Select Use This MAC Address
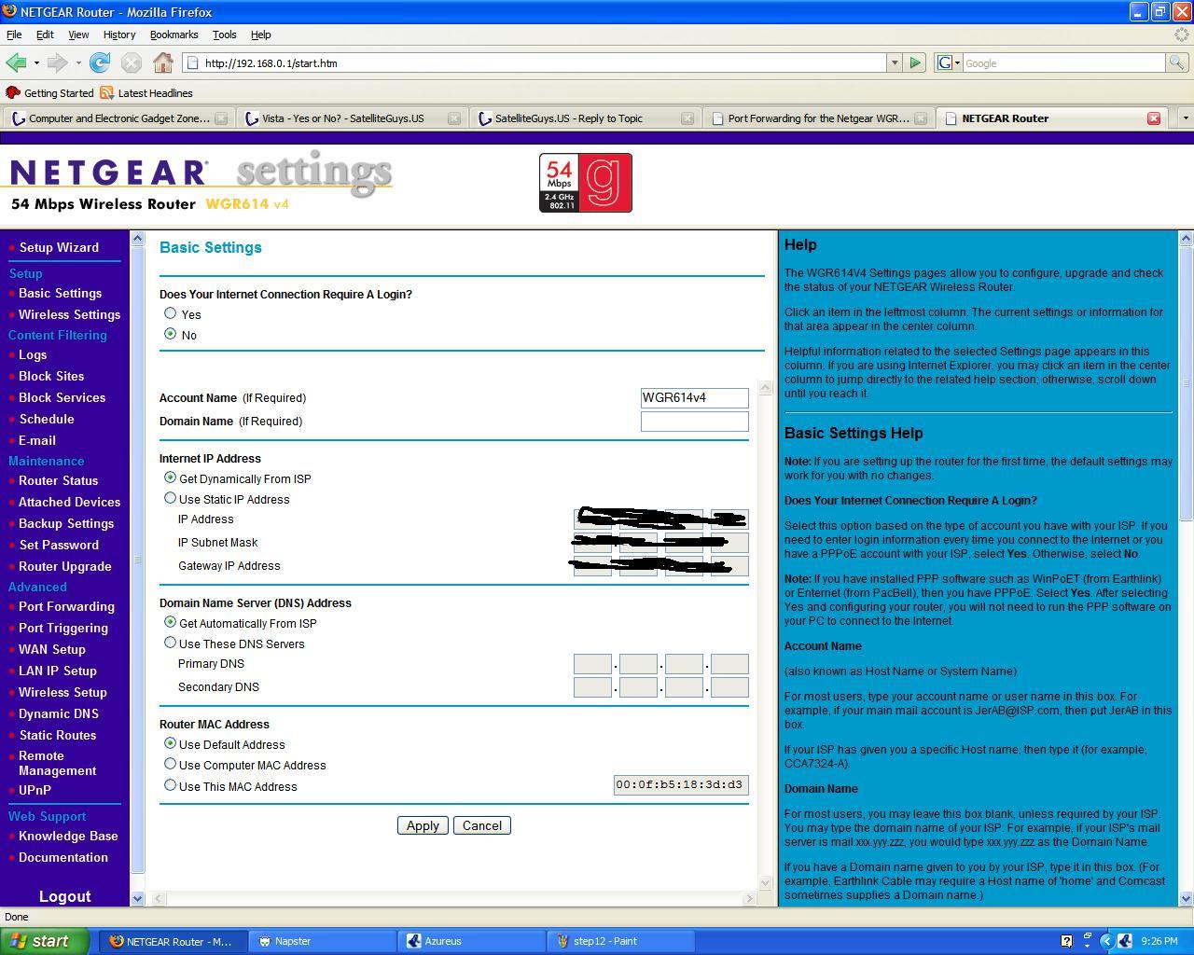1194x955 pixels. (170, 785)
